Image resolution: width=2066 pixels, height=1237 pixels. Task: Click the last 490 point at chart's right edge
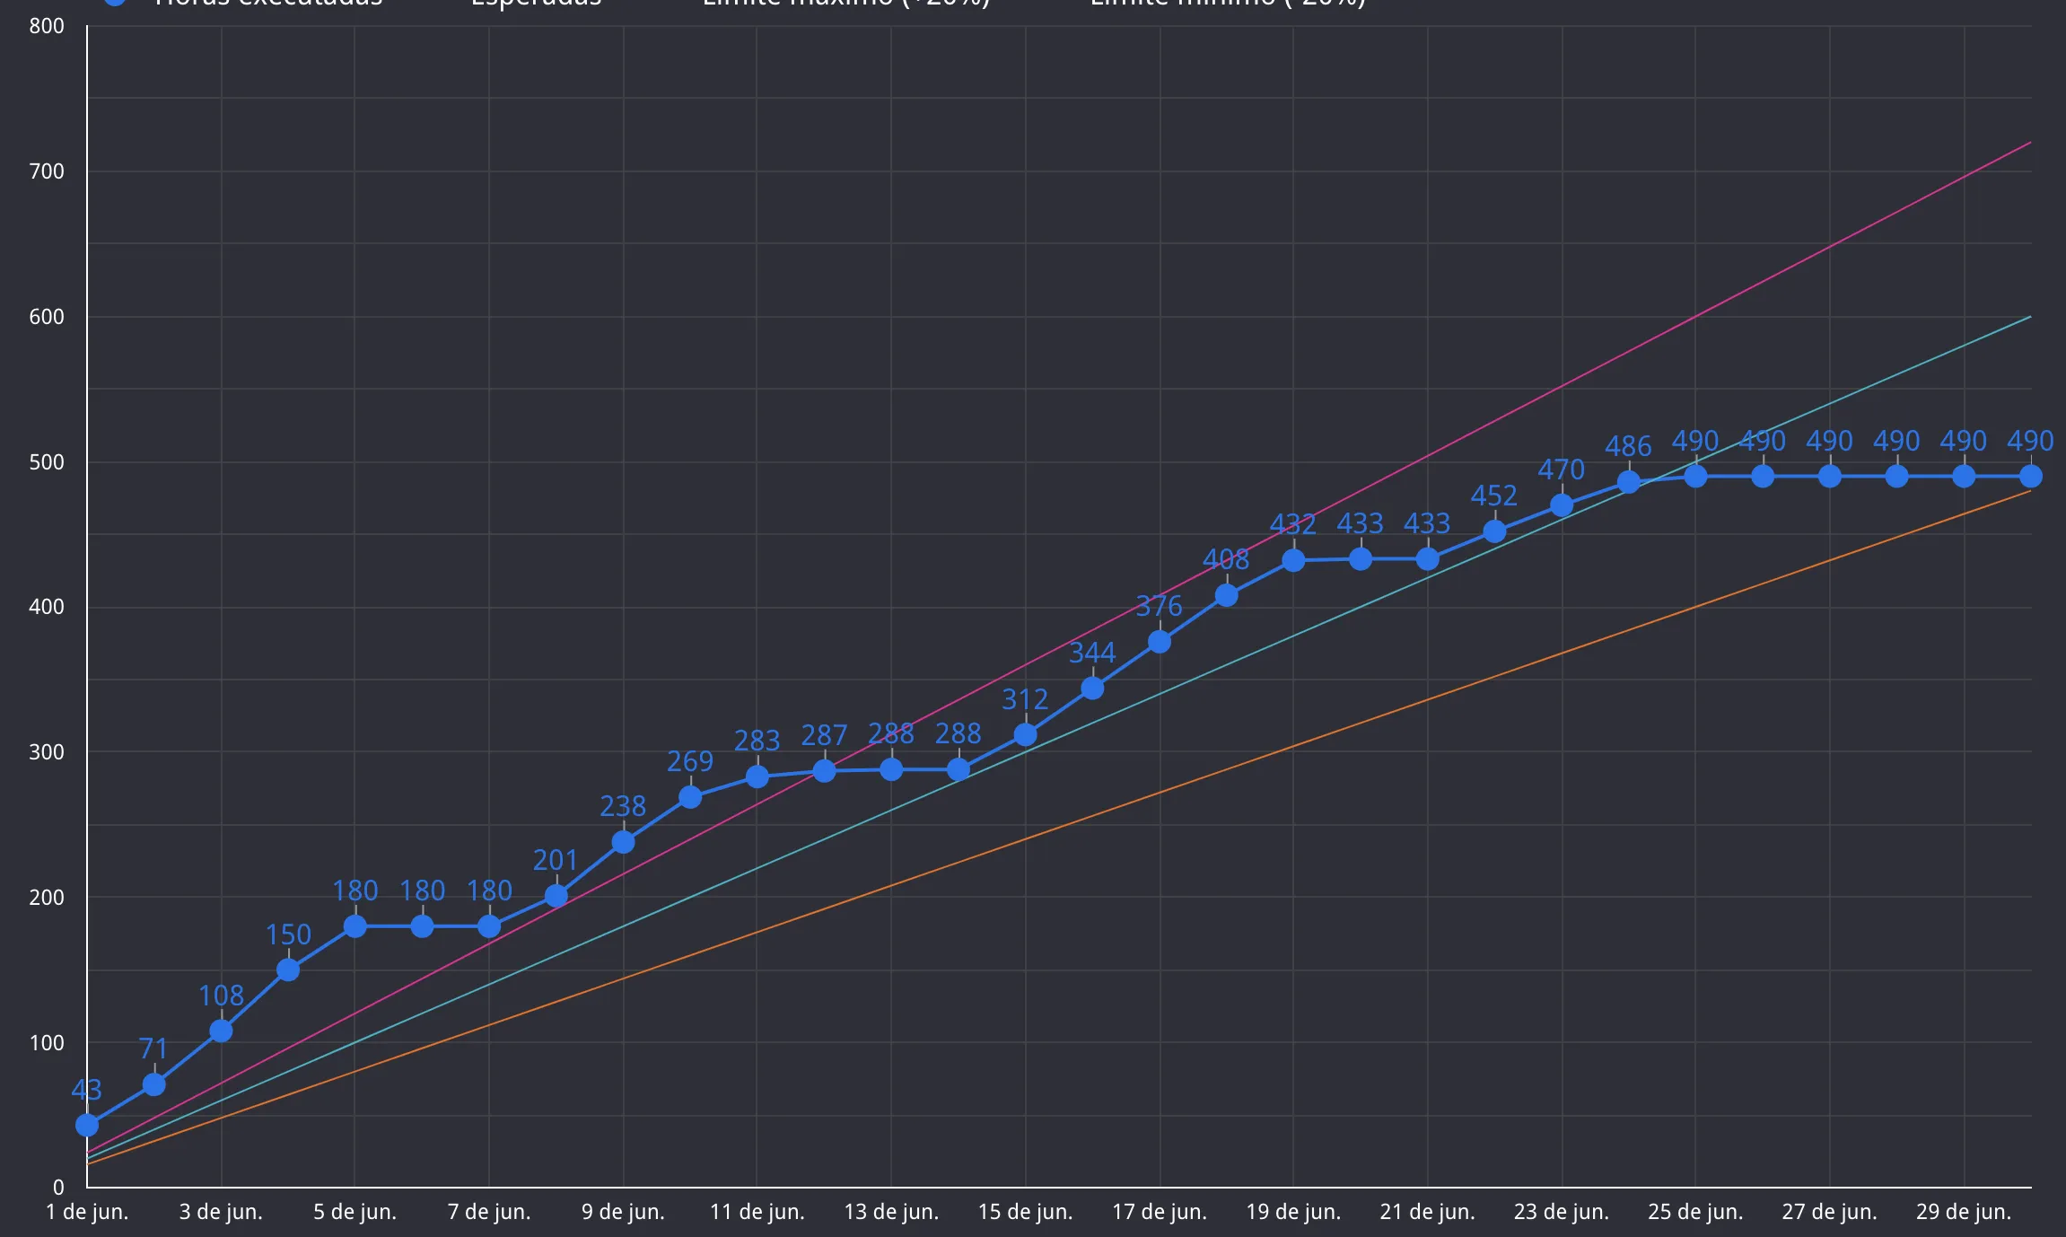click(2030, 476)
